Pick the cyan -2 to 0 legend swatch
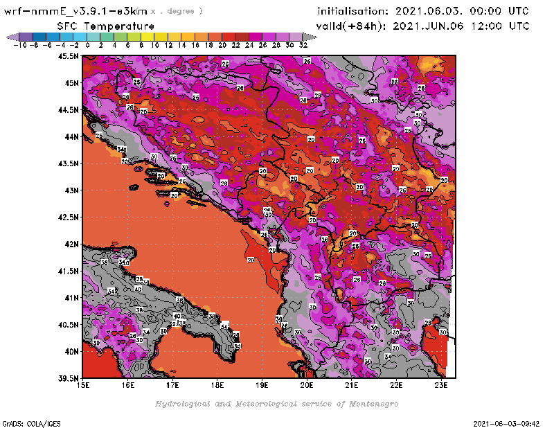Viewport: 554px width, 428px height. point(80,37)
